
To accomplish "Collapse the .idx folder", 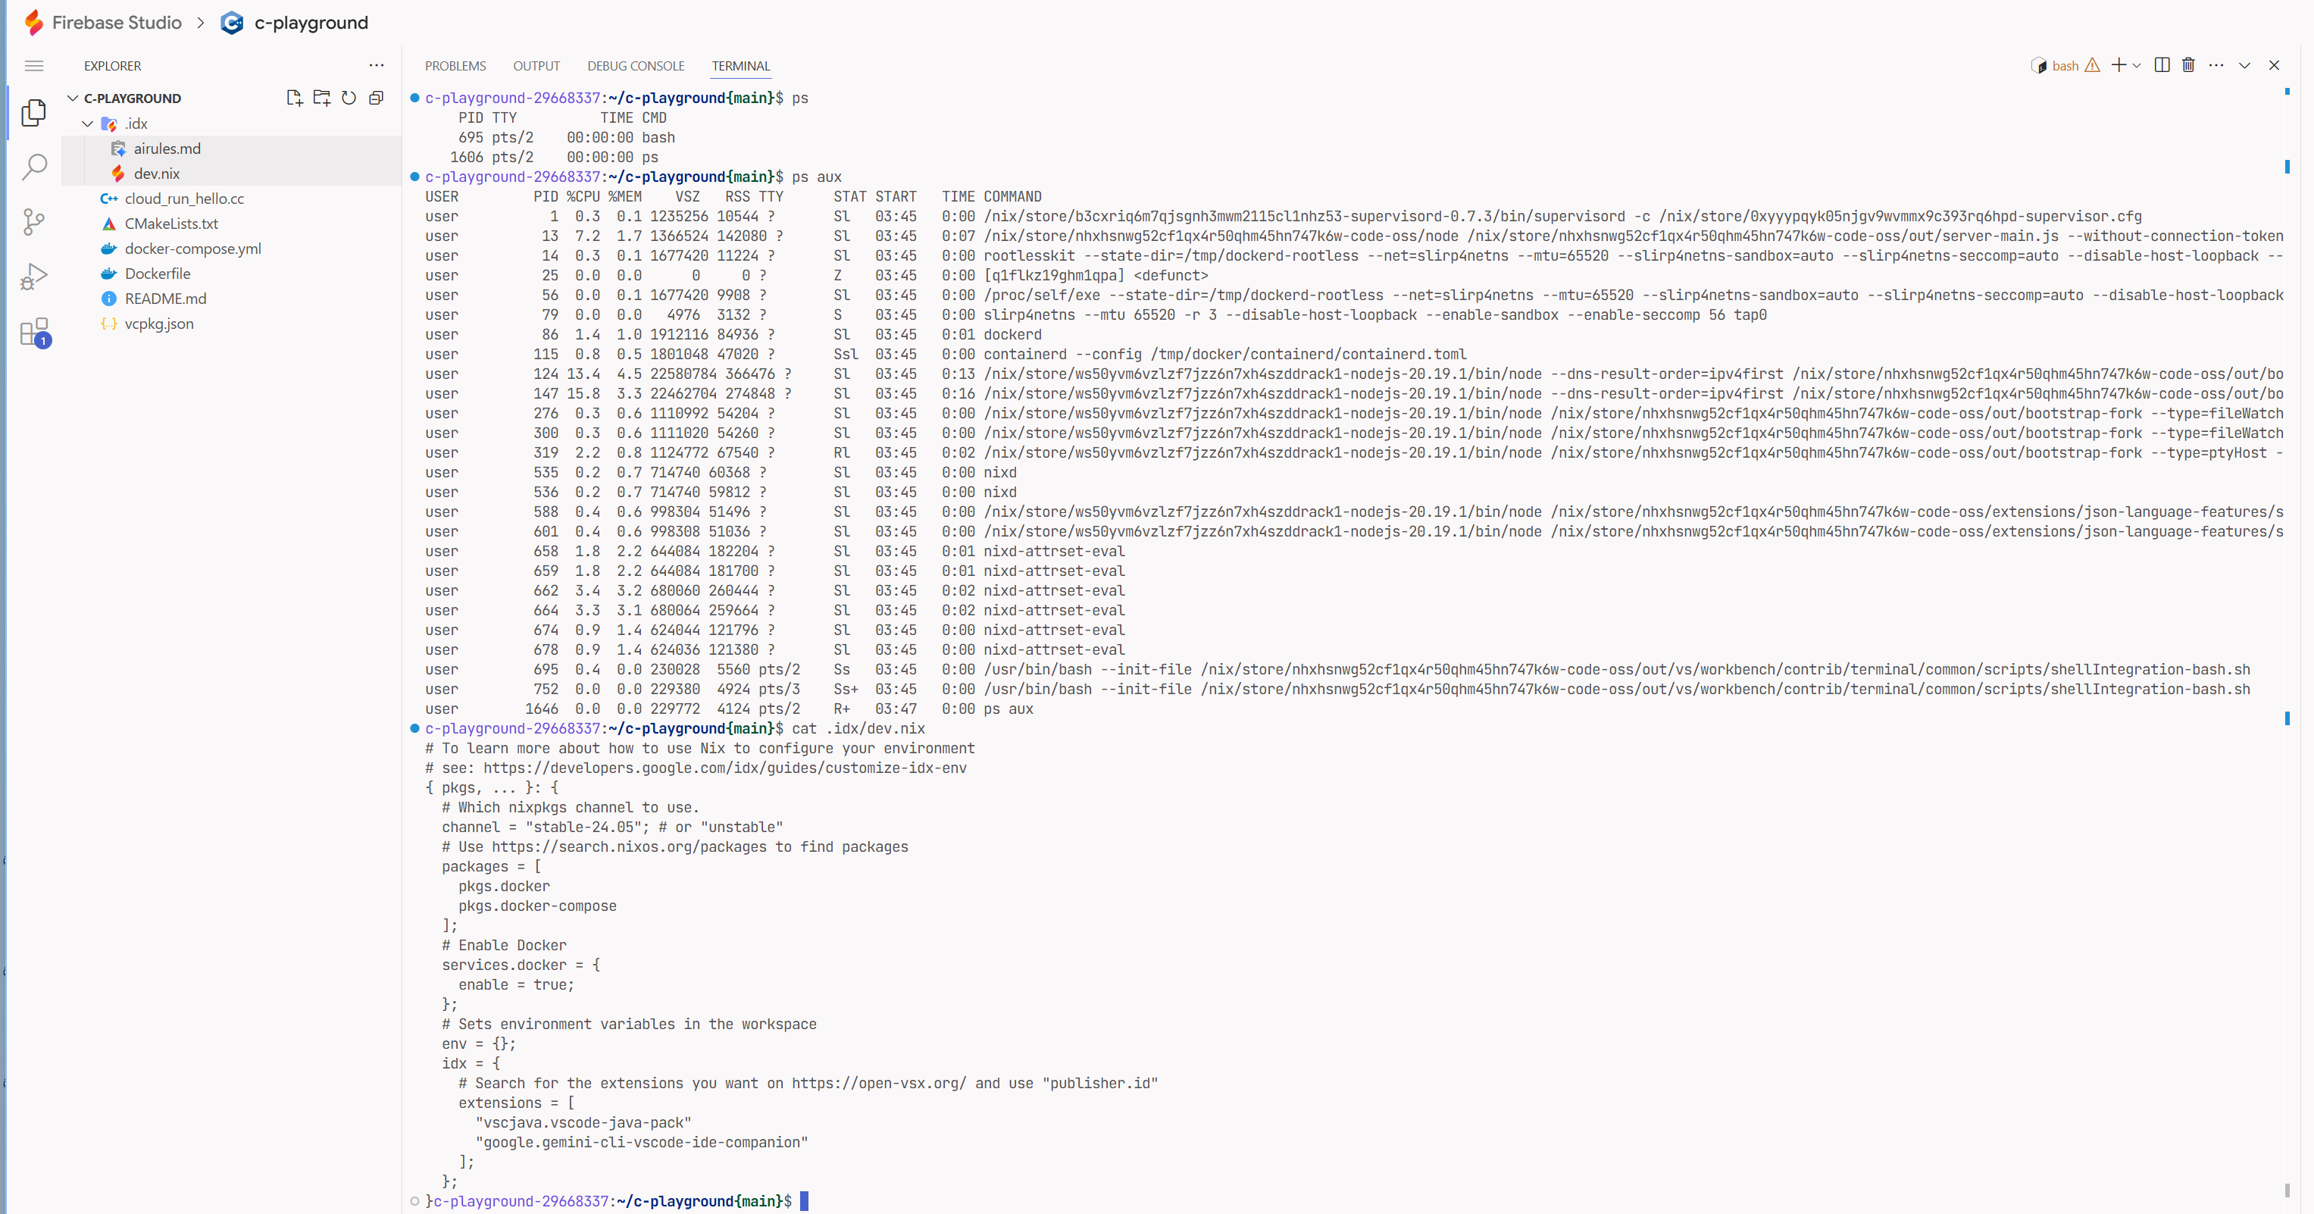I will [87, 123].
